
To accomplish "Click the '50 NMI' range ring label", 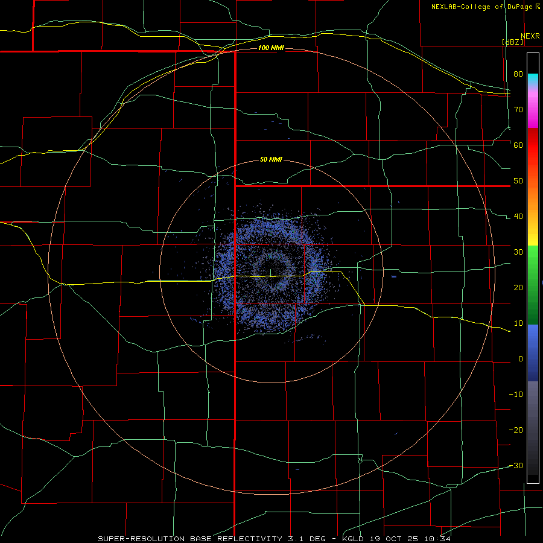I will pyautogui.click(x=271, y=160).
